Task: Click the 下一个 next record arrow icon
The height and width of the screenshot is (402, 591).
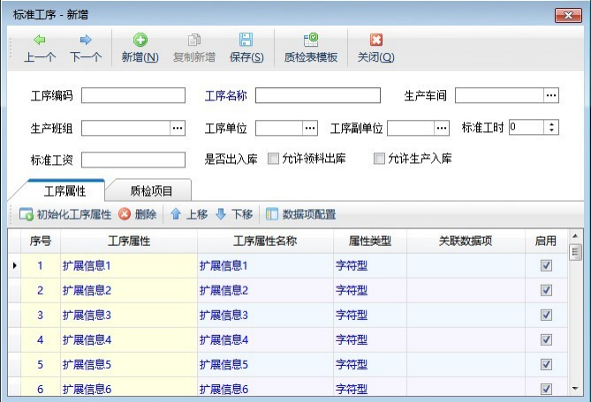Action: 86,41
